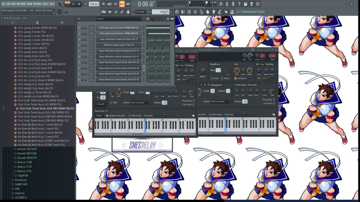Open the Playlist view icon

click(177, 12)
